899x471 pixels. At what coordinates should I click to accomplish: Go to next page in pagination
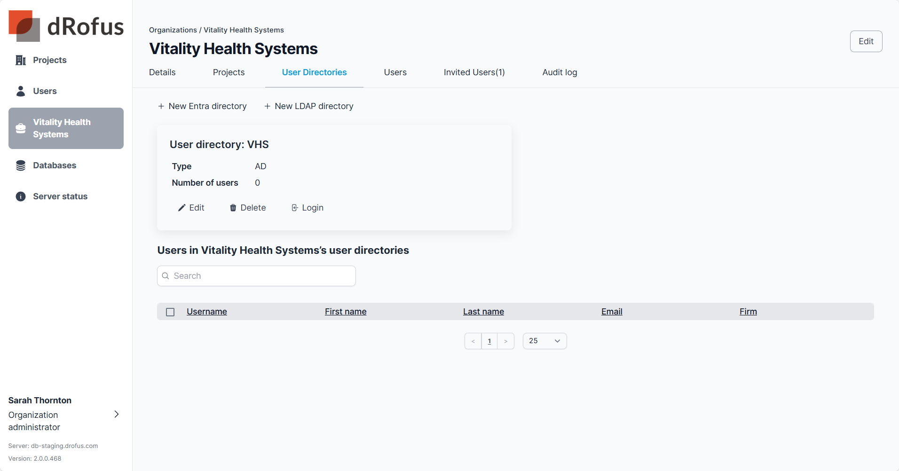click(x=505, y=341)
